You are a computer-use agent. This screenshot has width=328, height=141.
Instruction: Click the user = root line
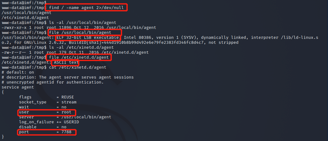click(45, 112)
